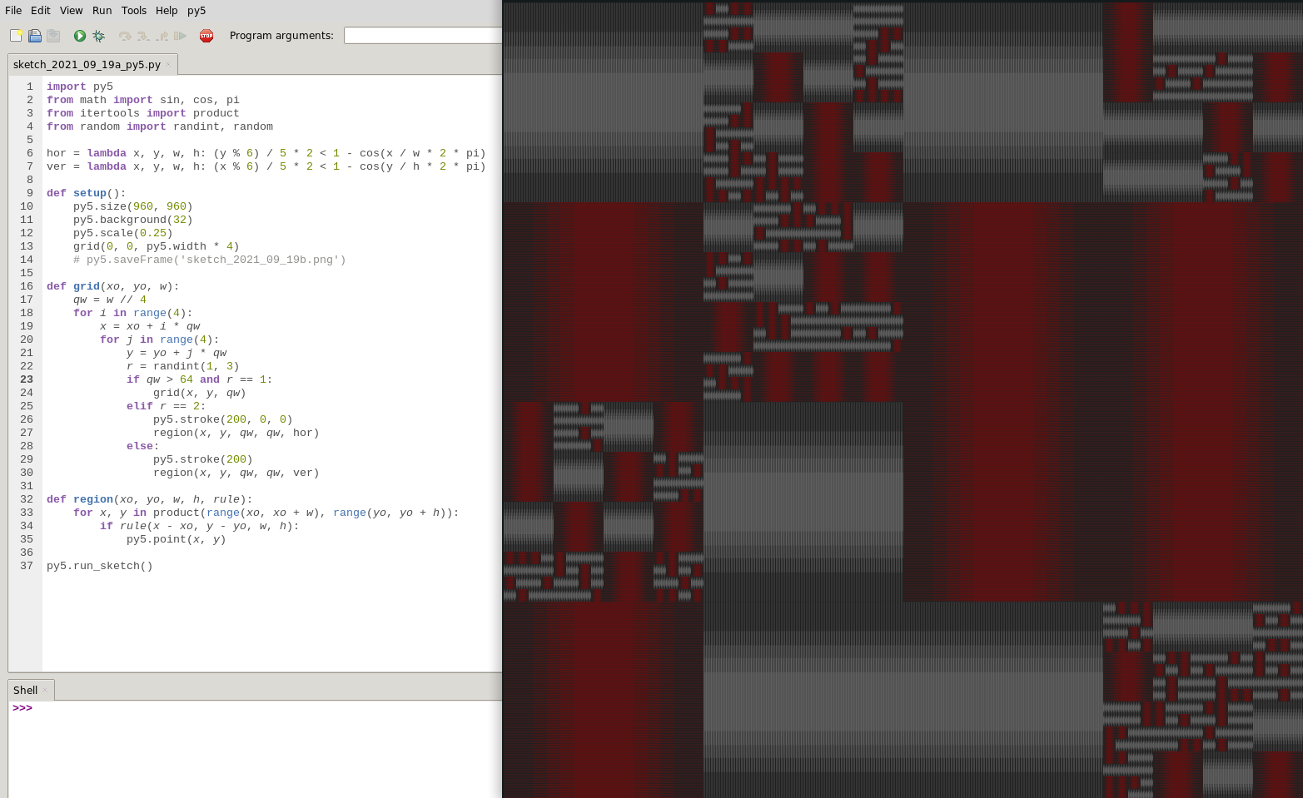Close the Shell panel tab
This screenshot has height=798, width=1303.
(x=45, y=691)
